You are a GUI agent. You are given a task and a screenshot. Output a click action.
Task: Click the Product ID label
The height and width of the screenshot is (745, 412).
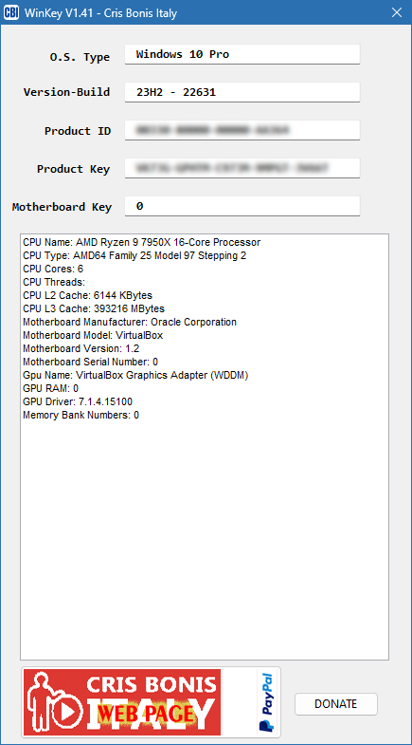(78, 131)
